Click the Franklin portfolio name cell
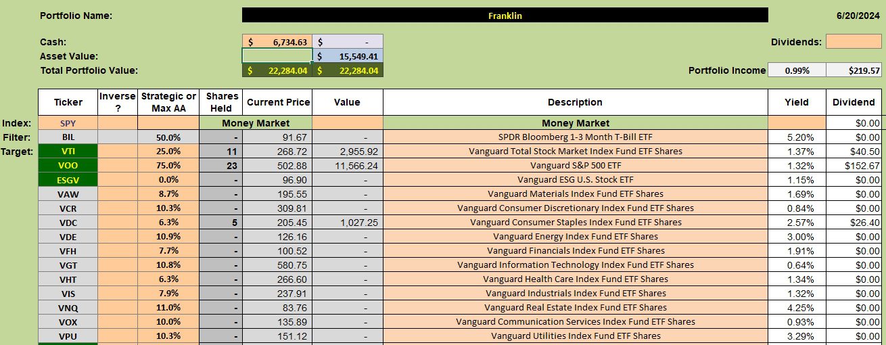The width and height of the screenshot is (886, 345). [505, 15]
